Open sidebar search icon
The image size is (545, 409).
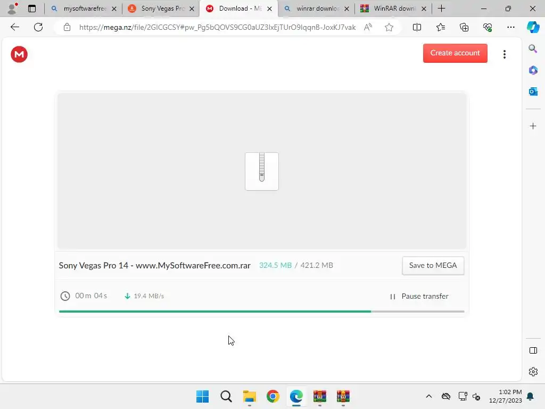coord(533,48)
